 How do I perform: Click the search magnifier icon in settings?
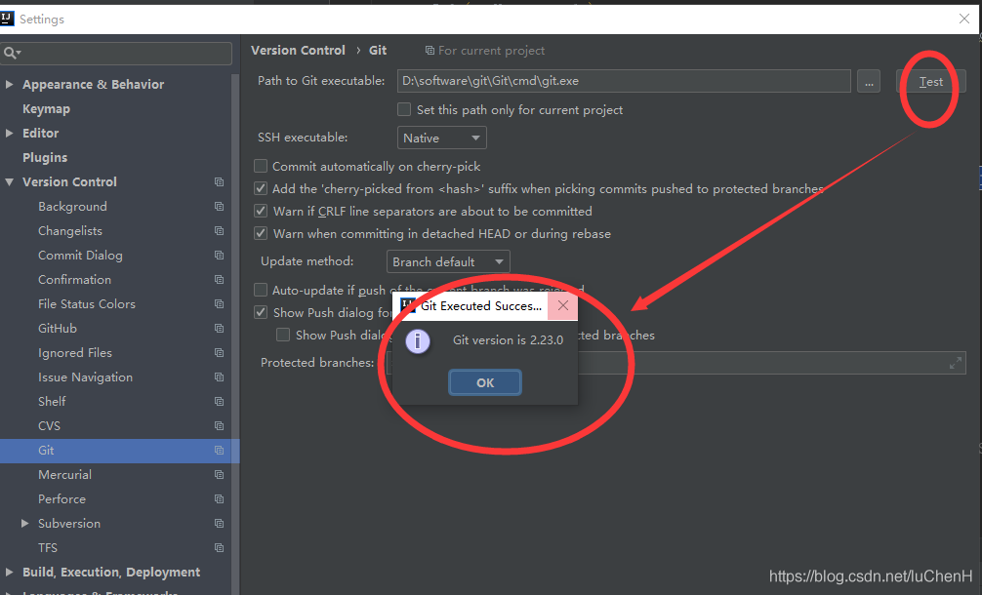[x=12, y=54]
